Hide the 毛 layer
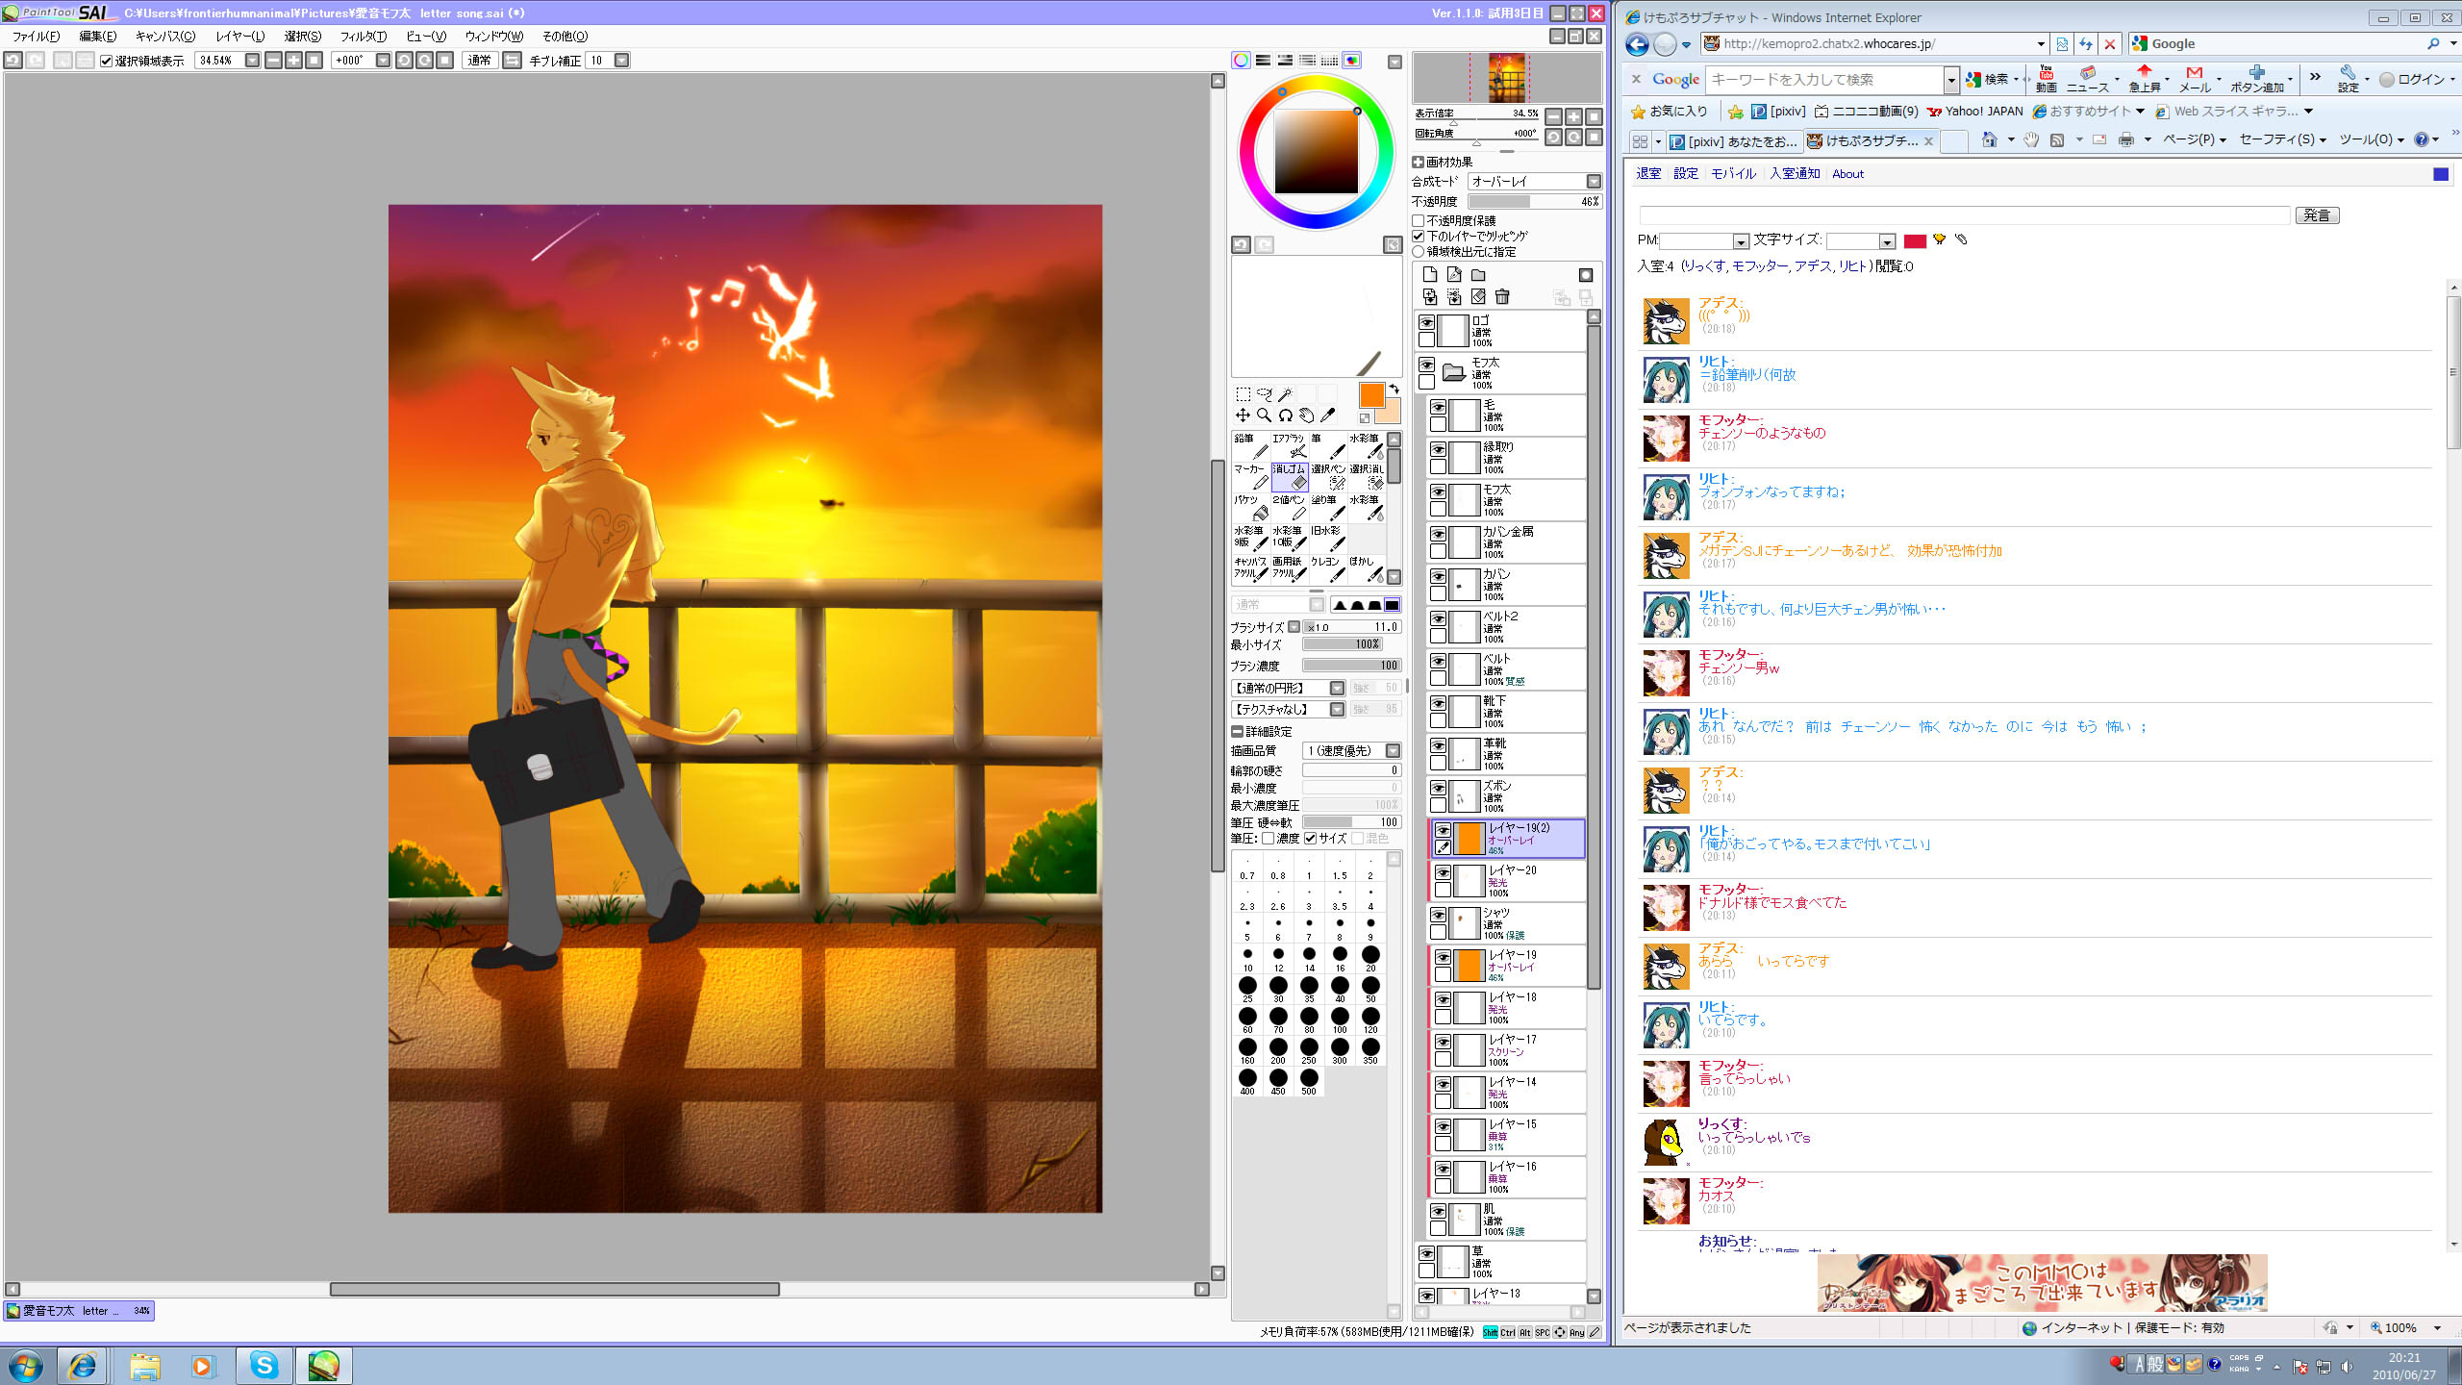 point(1438,407)
